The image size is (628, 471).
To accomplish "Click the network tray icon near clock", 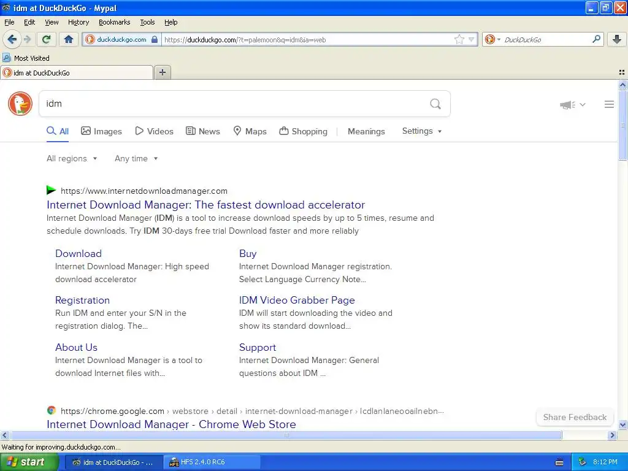I will [582, 462].
